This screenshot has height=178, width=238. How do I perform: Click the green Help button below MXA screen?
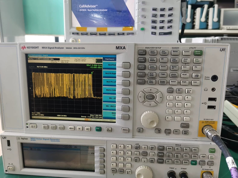pos(98,129)
